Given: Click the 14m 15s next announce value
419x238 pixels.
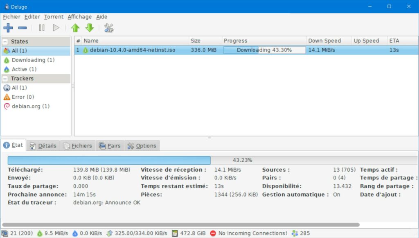Looking at the screenshot, I should [84, 195].
